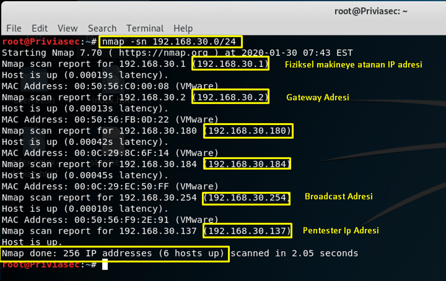Click the 'Host is up.' line without latency

click(32, 242)
